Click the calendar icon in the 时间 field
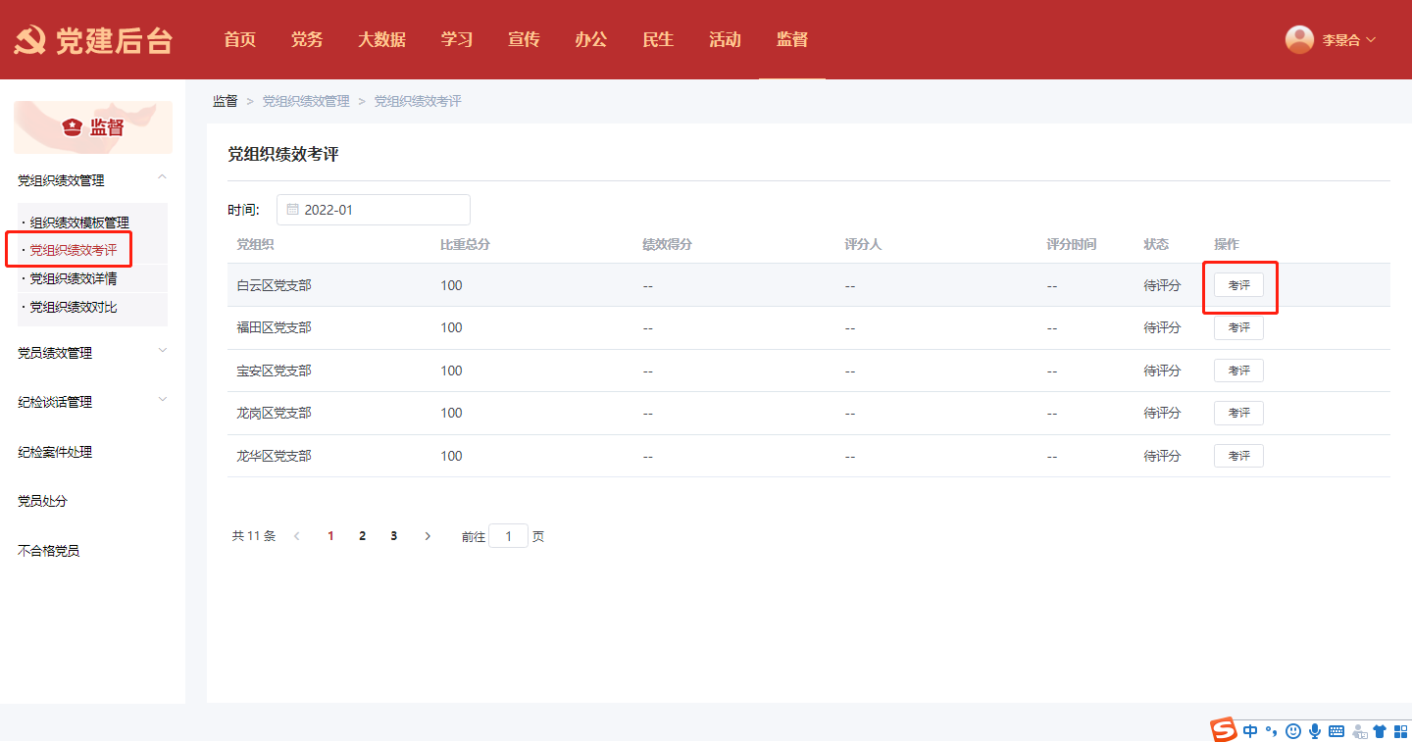 click(292, 210)
